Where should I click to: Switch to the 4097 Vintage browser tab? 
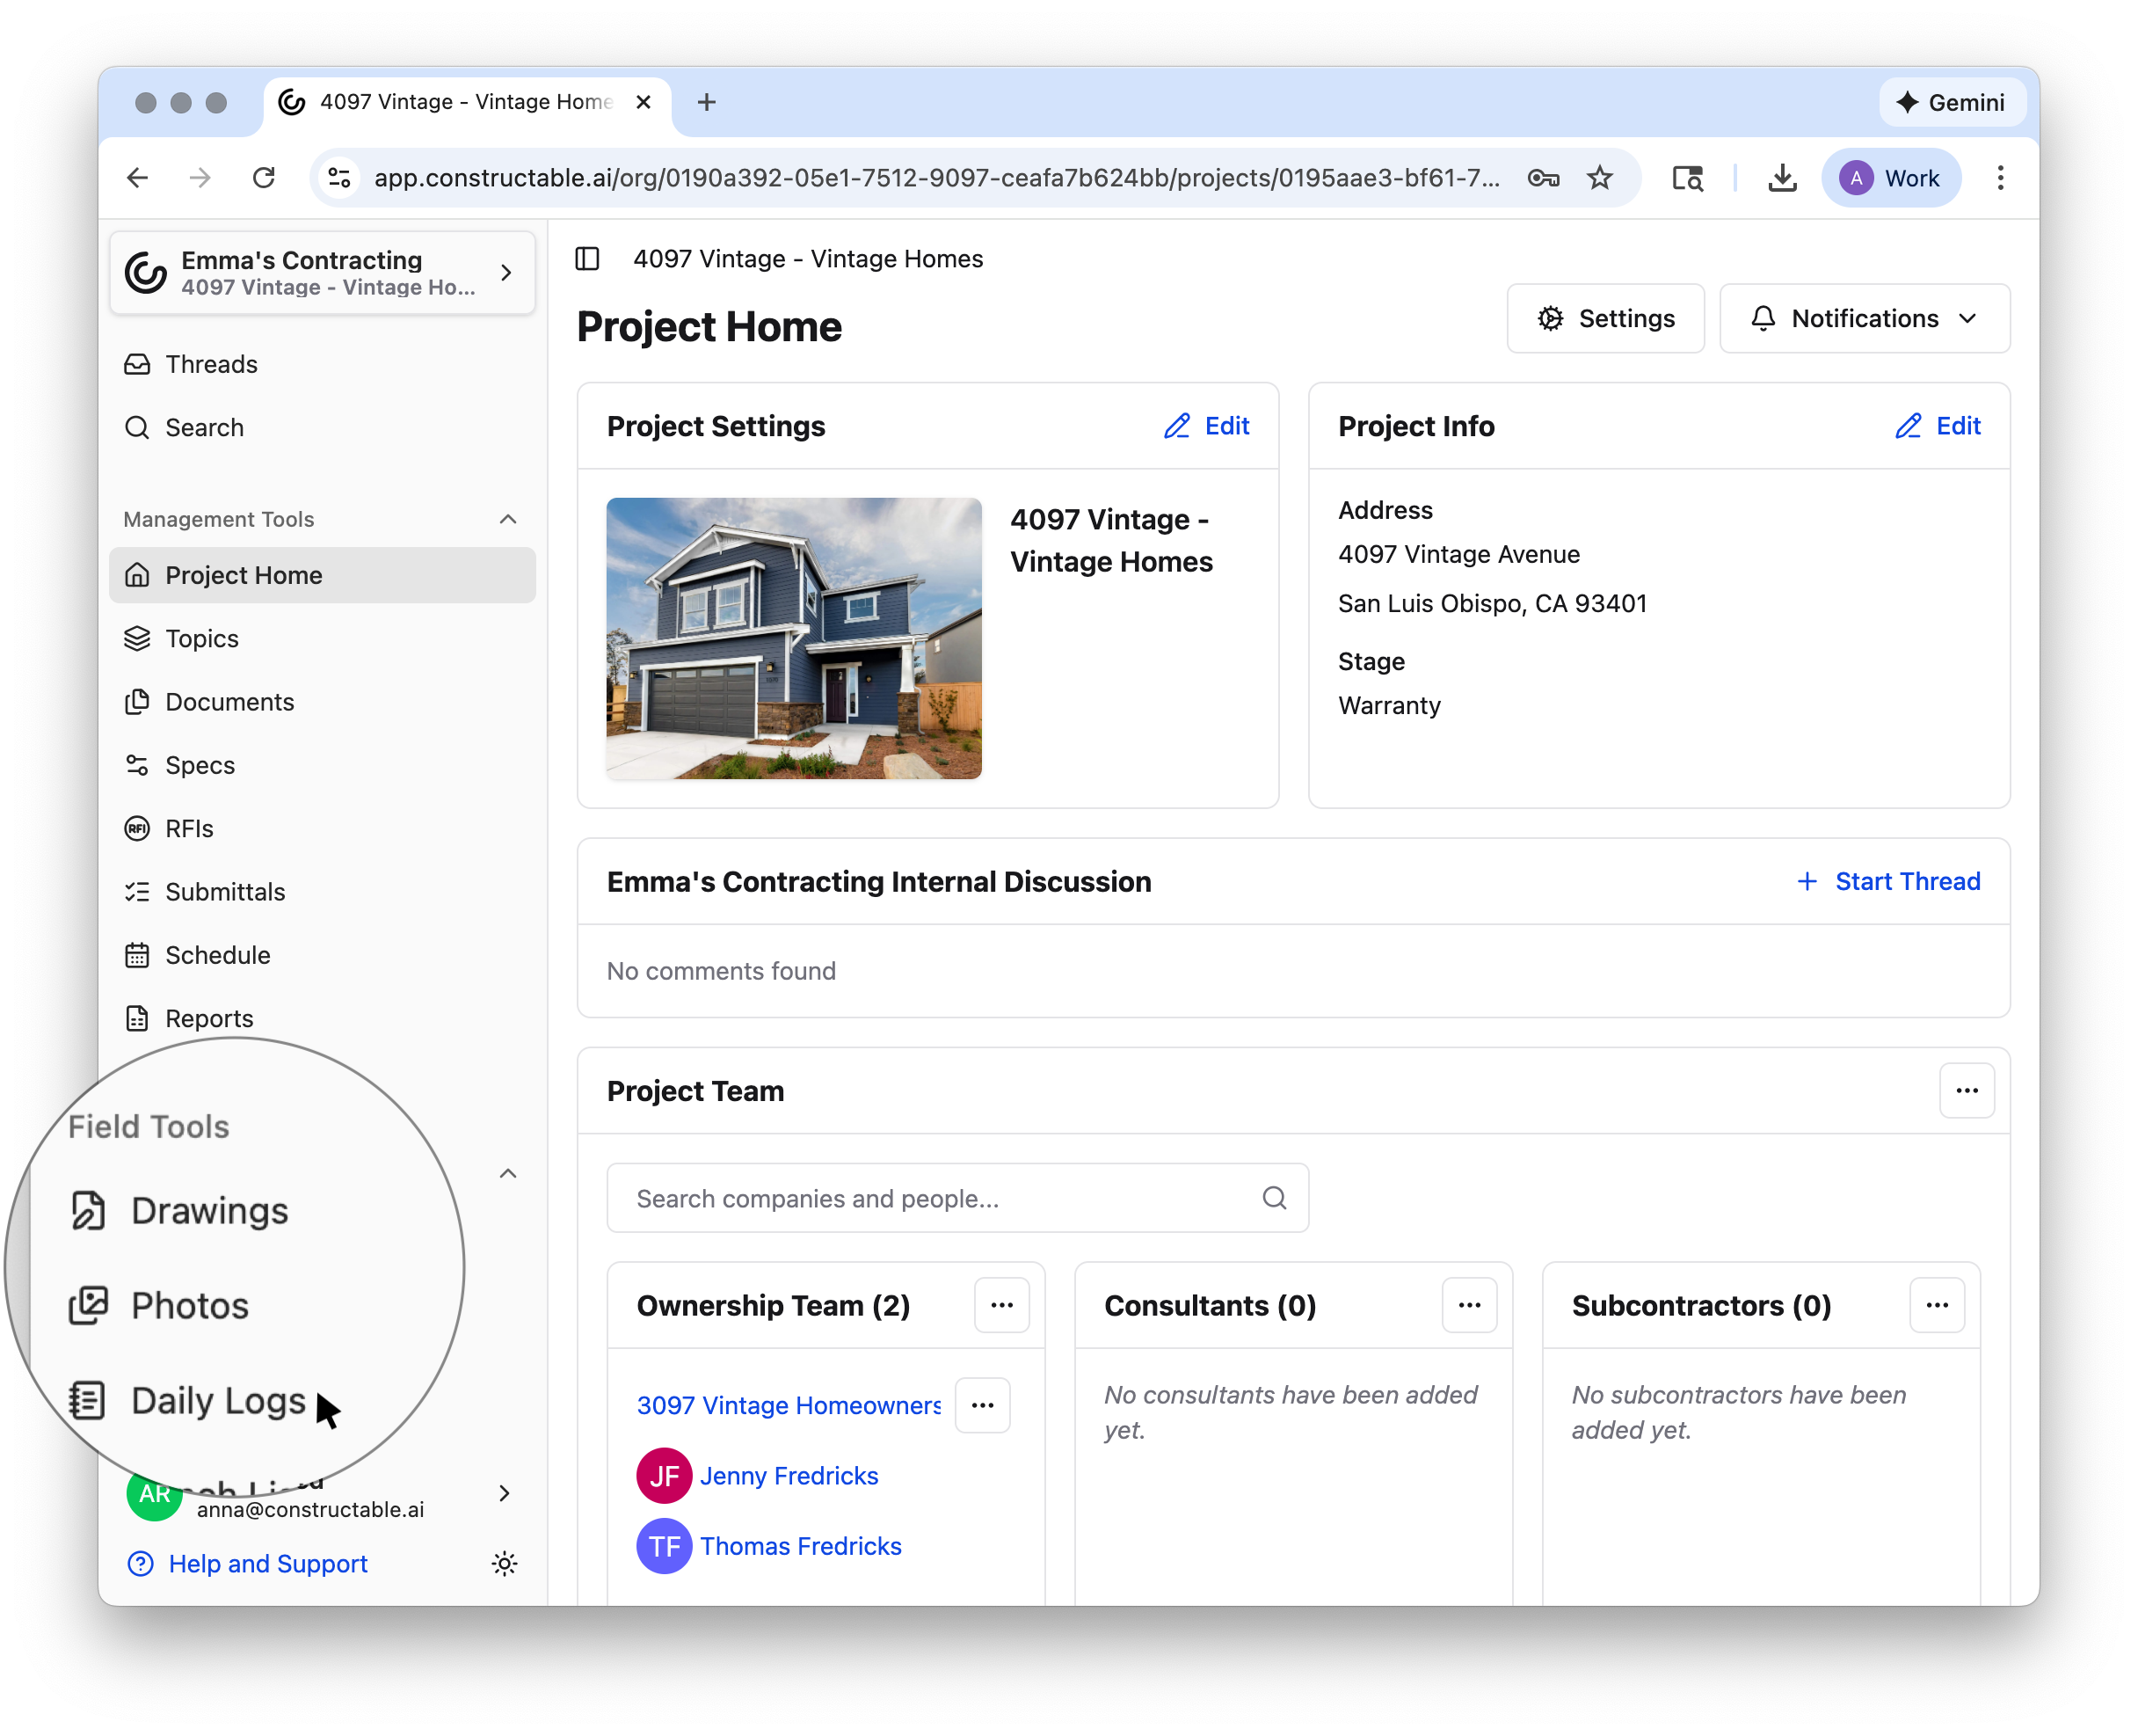coord(467,102)
